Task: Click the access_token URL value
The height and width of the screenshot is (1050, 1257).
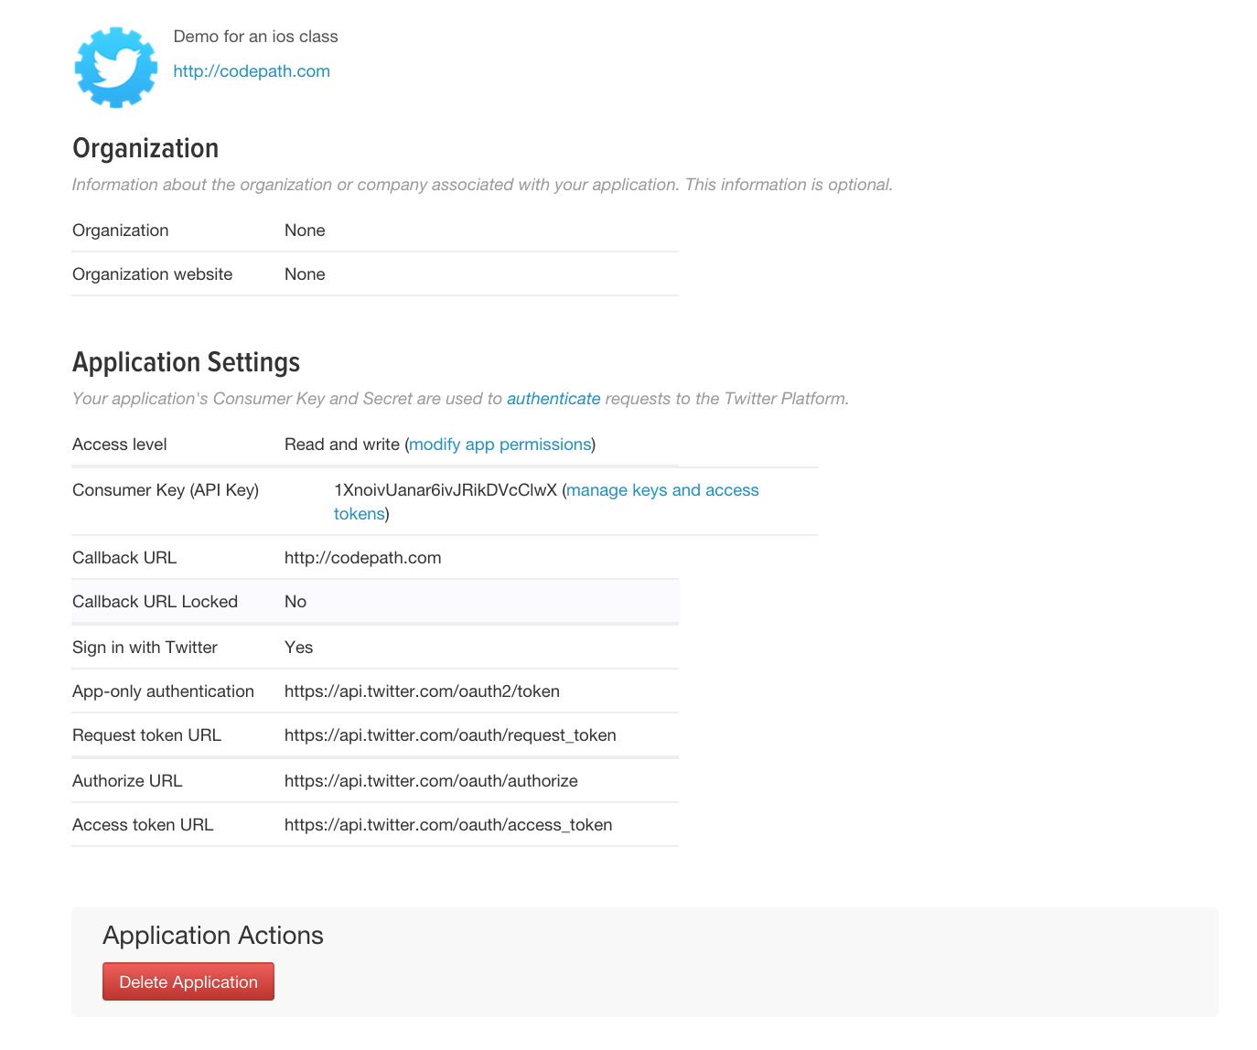Action: pos(448,825)
